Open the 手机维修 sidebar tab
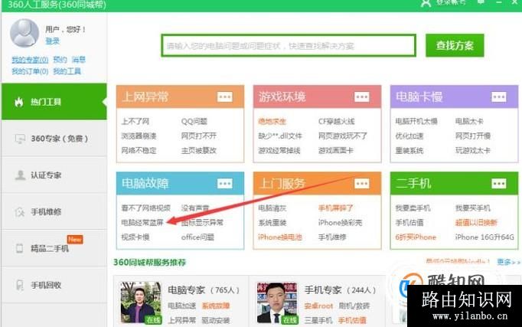The height and width of the screenshot is (327, 522). click(x=54, y=211)
